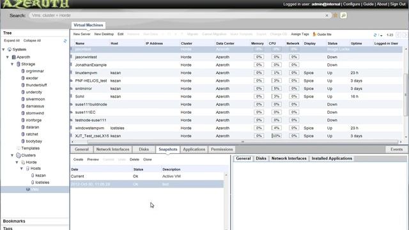
Task: Delete the selected snapshot
Action: coord(134,159)
